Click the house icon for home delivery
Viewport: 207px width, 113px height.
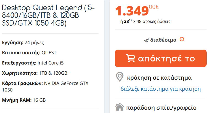[x=120, y=107]
